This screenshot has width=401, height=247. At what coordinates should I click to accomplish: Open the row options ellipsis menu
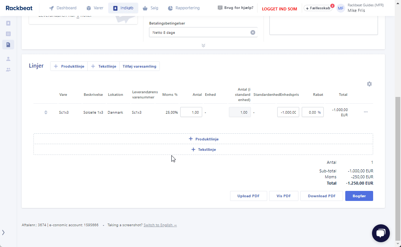click(x=365, y=112)
